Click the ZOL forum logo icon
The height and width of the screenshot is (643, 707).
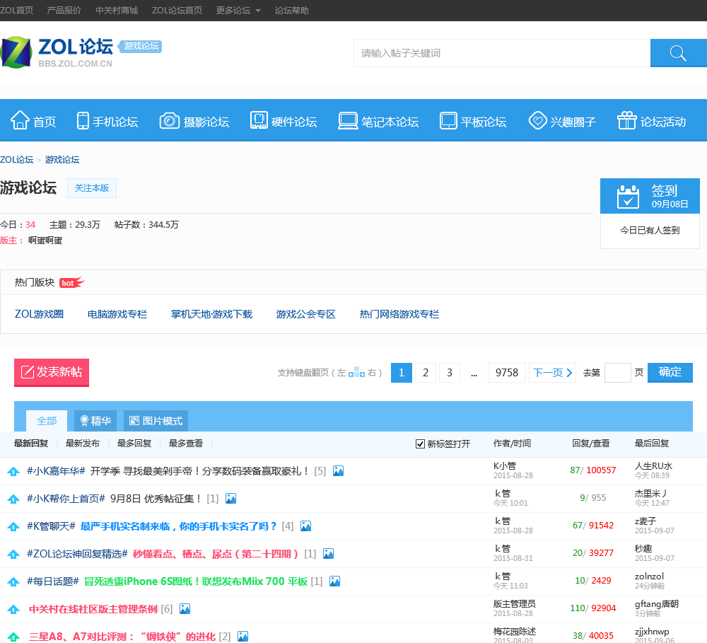click(16, 52)
